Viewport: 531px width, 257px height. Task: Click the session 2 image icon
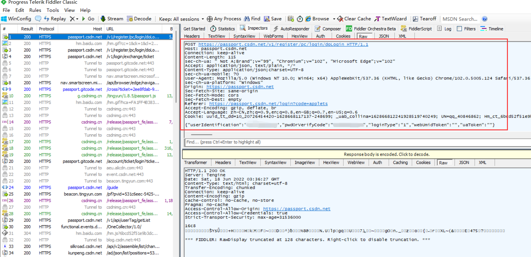tap(5, 43)
